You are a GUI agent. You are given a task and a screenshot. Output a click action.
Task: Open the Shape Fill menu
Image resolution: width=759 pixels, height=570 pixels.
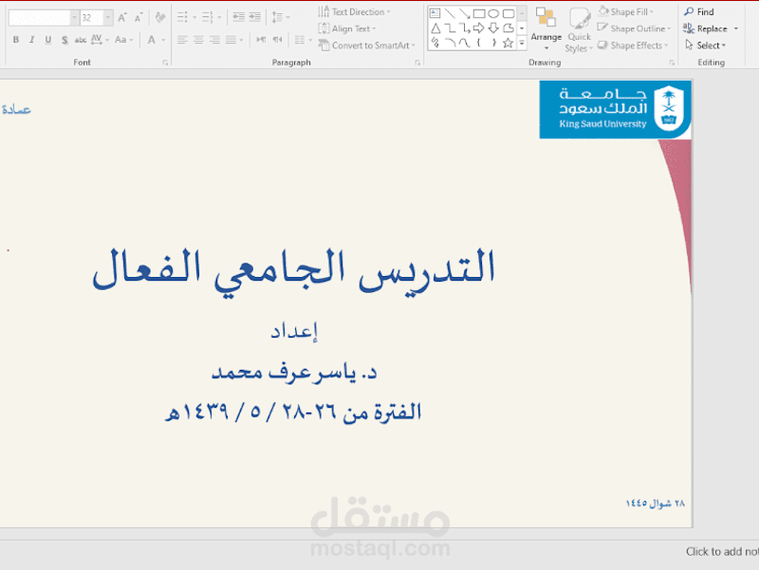point(626,11)
